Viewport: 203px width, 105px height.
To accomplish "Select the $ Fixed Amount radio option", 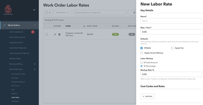I will [x=142, y=63].
